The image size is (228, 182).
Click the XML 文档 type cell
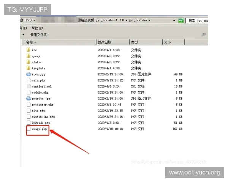138,86
